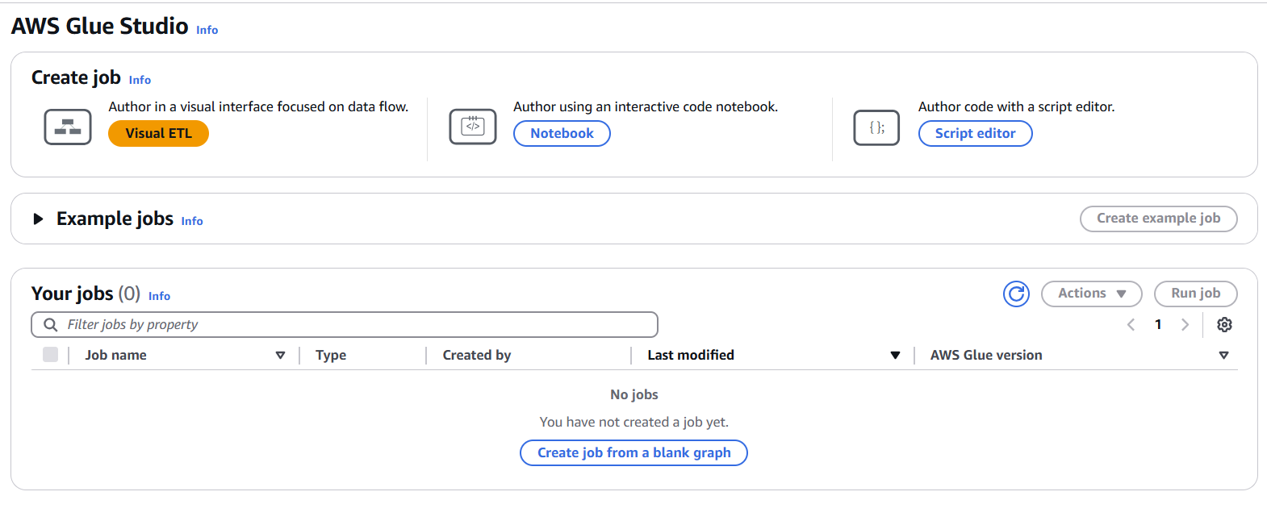
Task: Click 'Author using an interactive code notebook.' text
Action: click(x=646, y=106)
